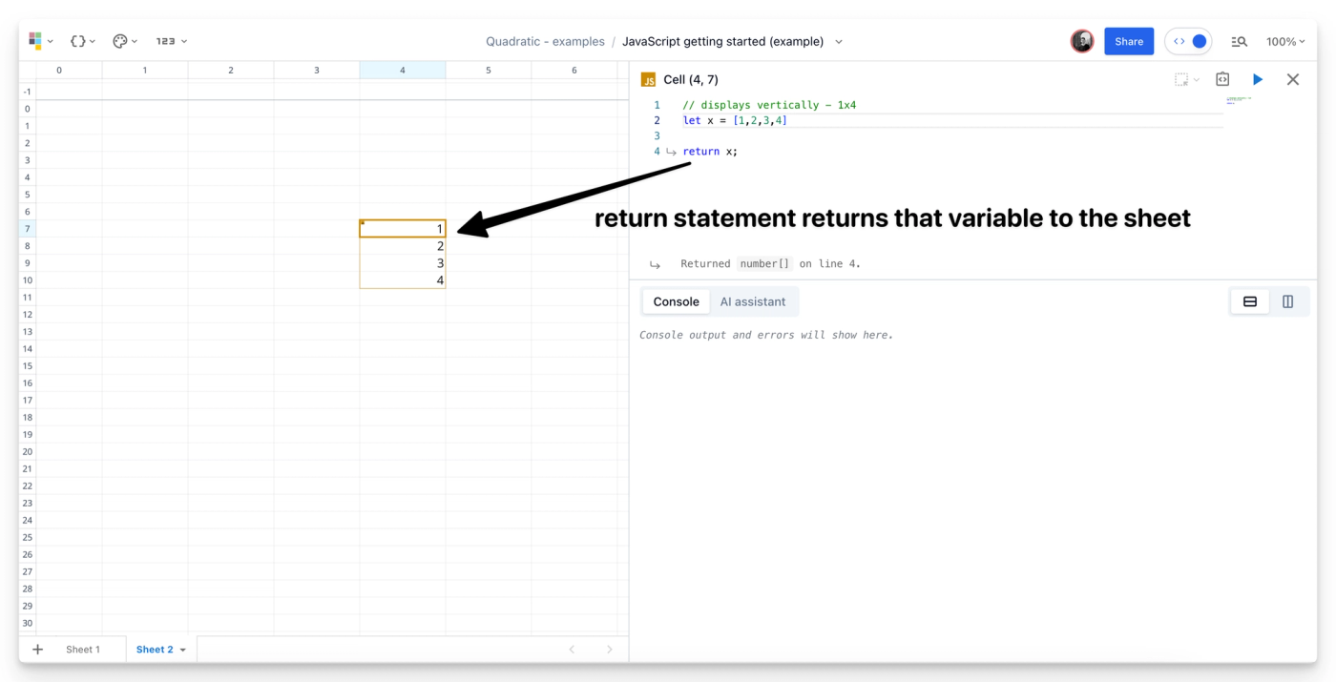Open the 123 number format menu
Viewport: 1336px width, 682px height.
(x=172, y=41)
